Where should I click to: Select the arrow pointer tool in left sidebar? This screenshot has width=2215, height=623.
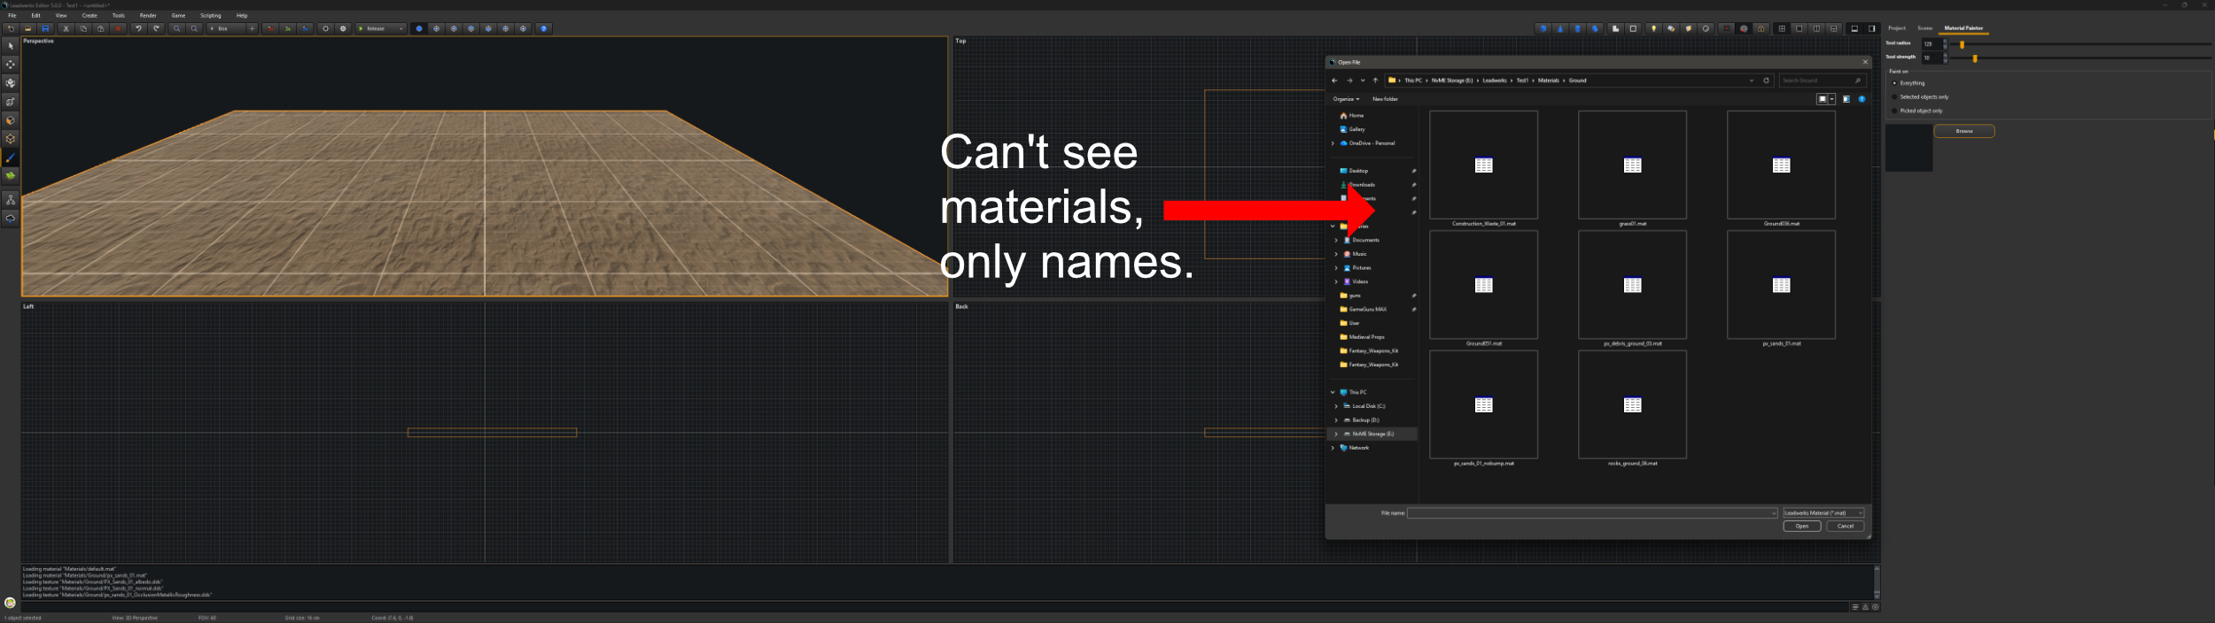pyautogui.click(x=11, y=46)
